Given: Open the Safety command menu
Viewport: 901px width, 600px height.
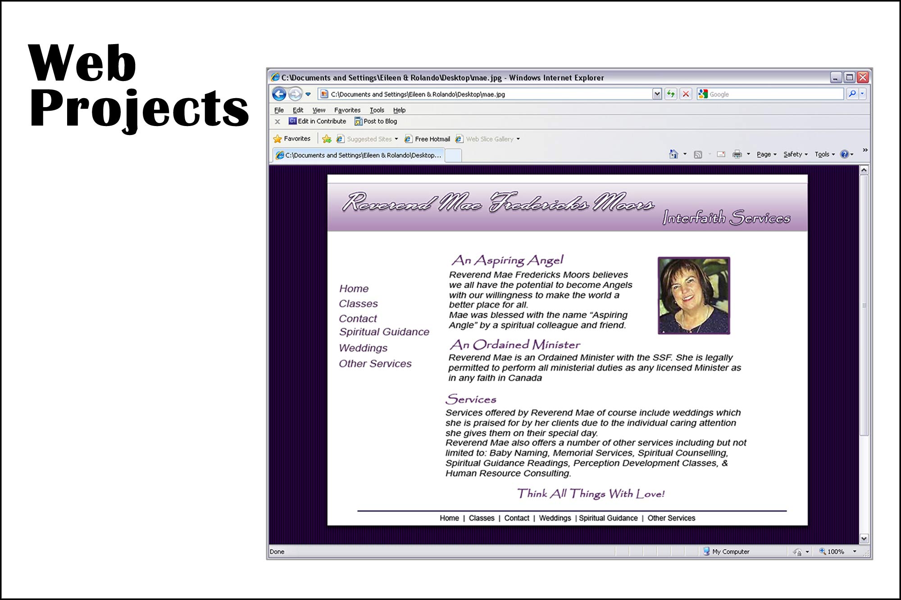Looking at the screenshot, I should (795, 154).
